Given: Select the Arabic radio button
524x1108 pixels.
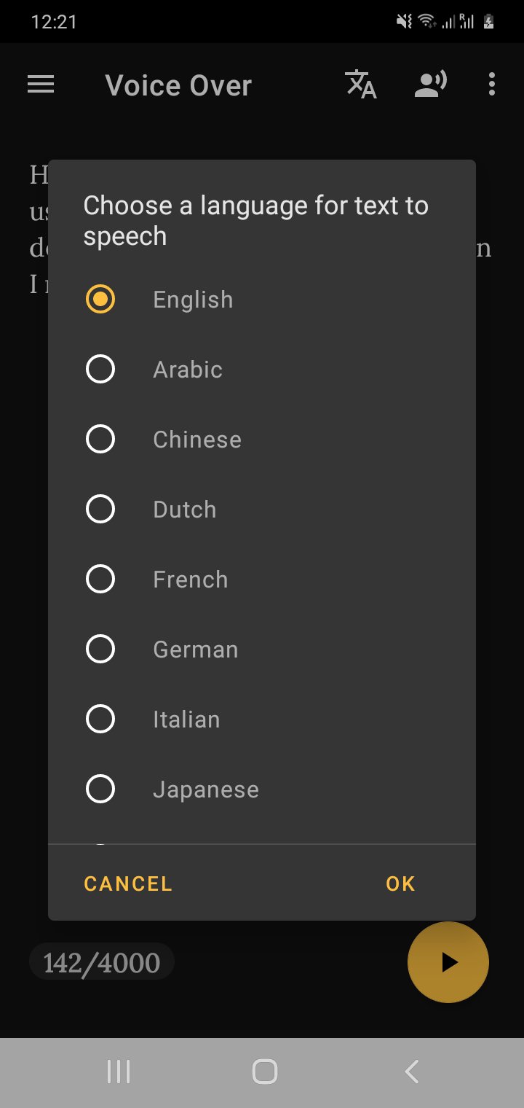Looking at the screenshot, I should coord(100,370).
